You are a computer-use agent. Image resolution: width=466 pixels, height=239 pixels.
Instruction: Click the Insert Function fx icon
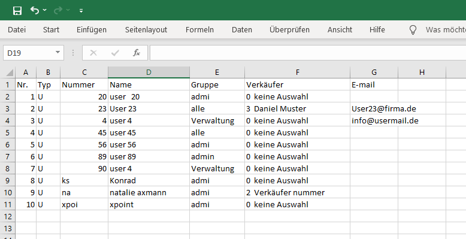(137, 53)
